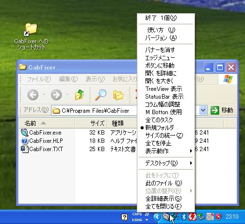Click the Back arrow in the CabFixer window
The width and height of the screenshot is (245, 224).
[33, 95]
